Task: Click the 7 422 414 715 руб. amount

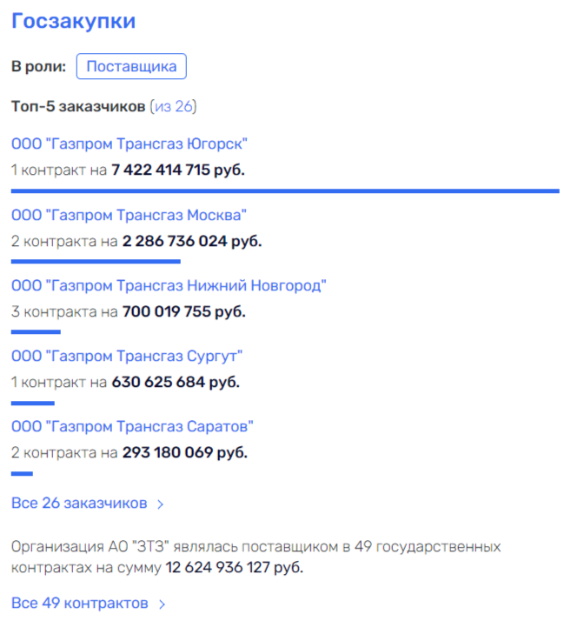Action: click(178, 170)
